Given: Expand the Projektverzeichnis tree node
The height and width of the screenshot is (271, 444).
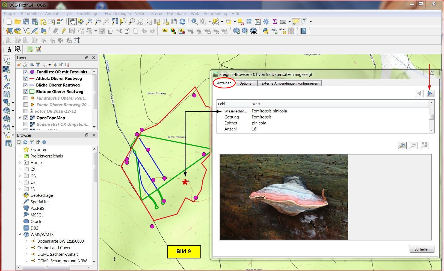Looking at the screenshot, I should pos(20,156).
